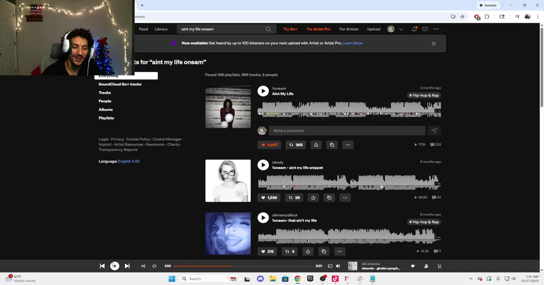The height and width of the screenshot is (285, 544).
Task: Toggle shuffle in the player bar
Action: [143, 266]
